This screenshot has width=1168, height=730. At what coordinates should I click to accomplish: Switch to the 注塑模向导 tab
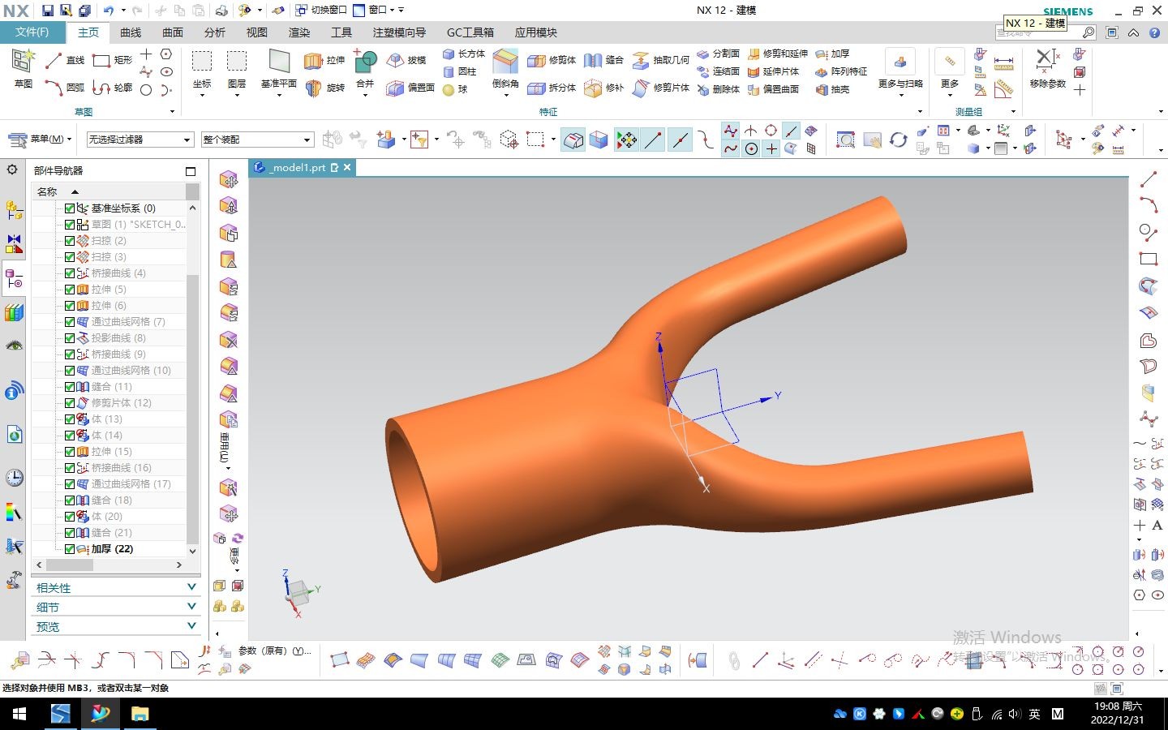[399, 32]
